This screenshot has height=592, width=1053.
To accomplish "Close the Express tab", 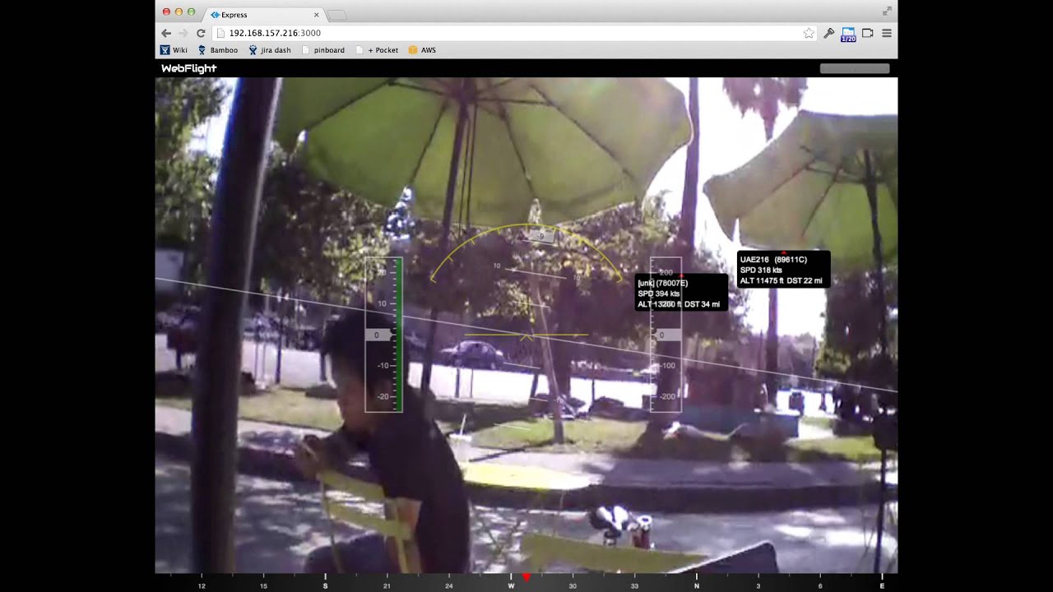I will click(317, 15).
